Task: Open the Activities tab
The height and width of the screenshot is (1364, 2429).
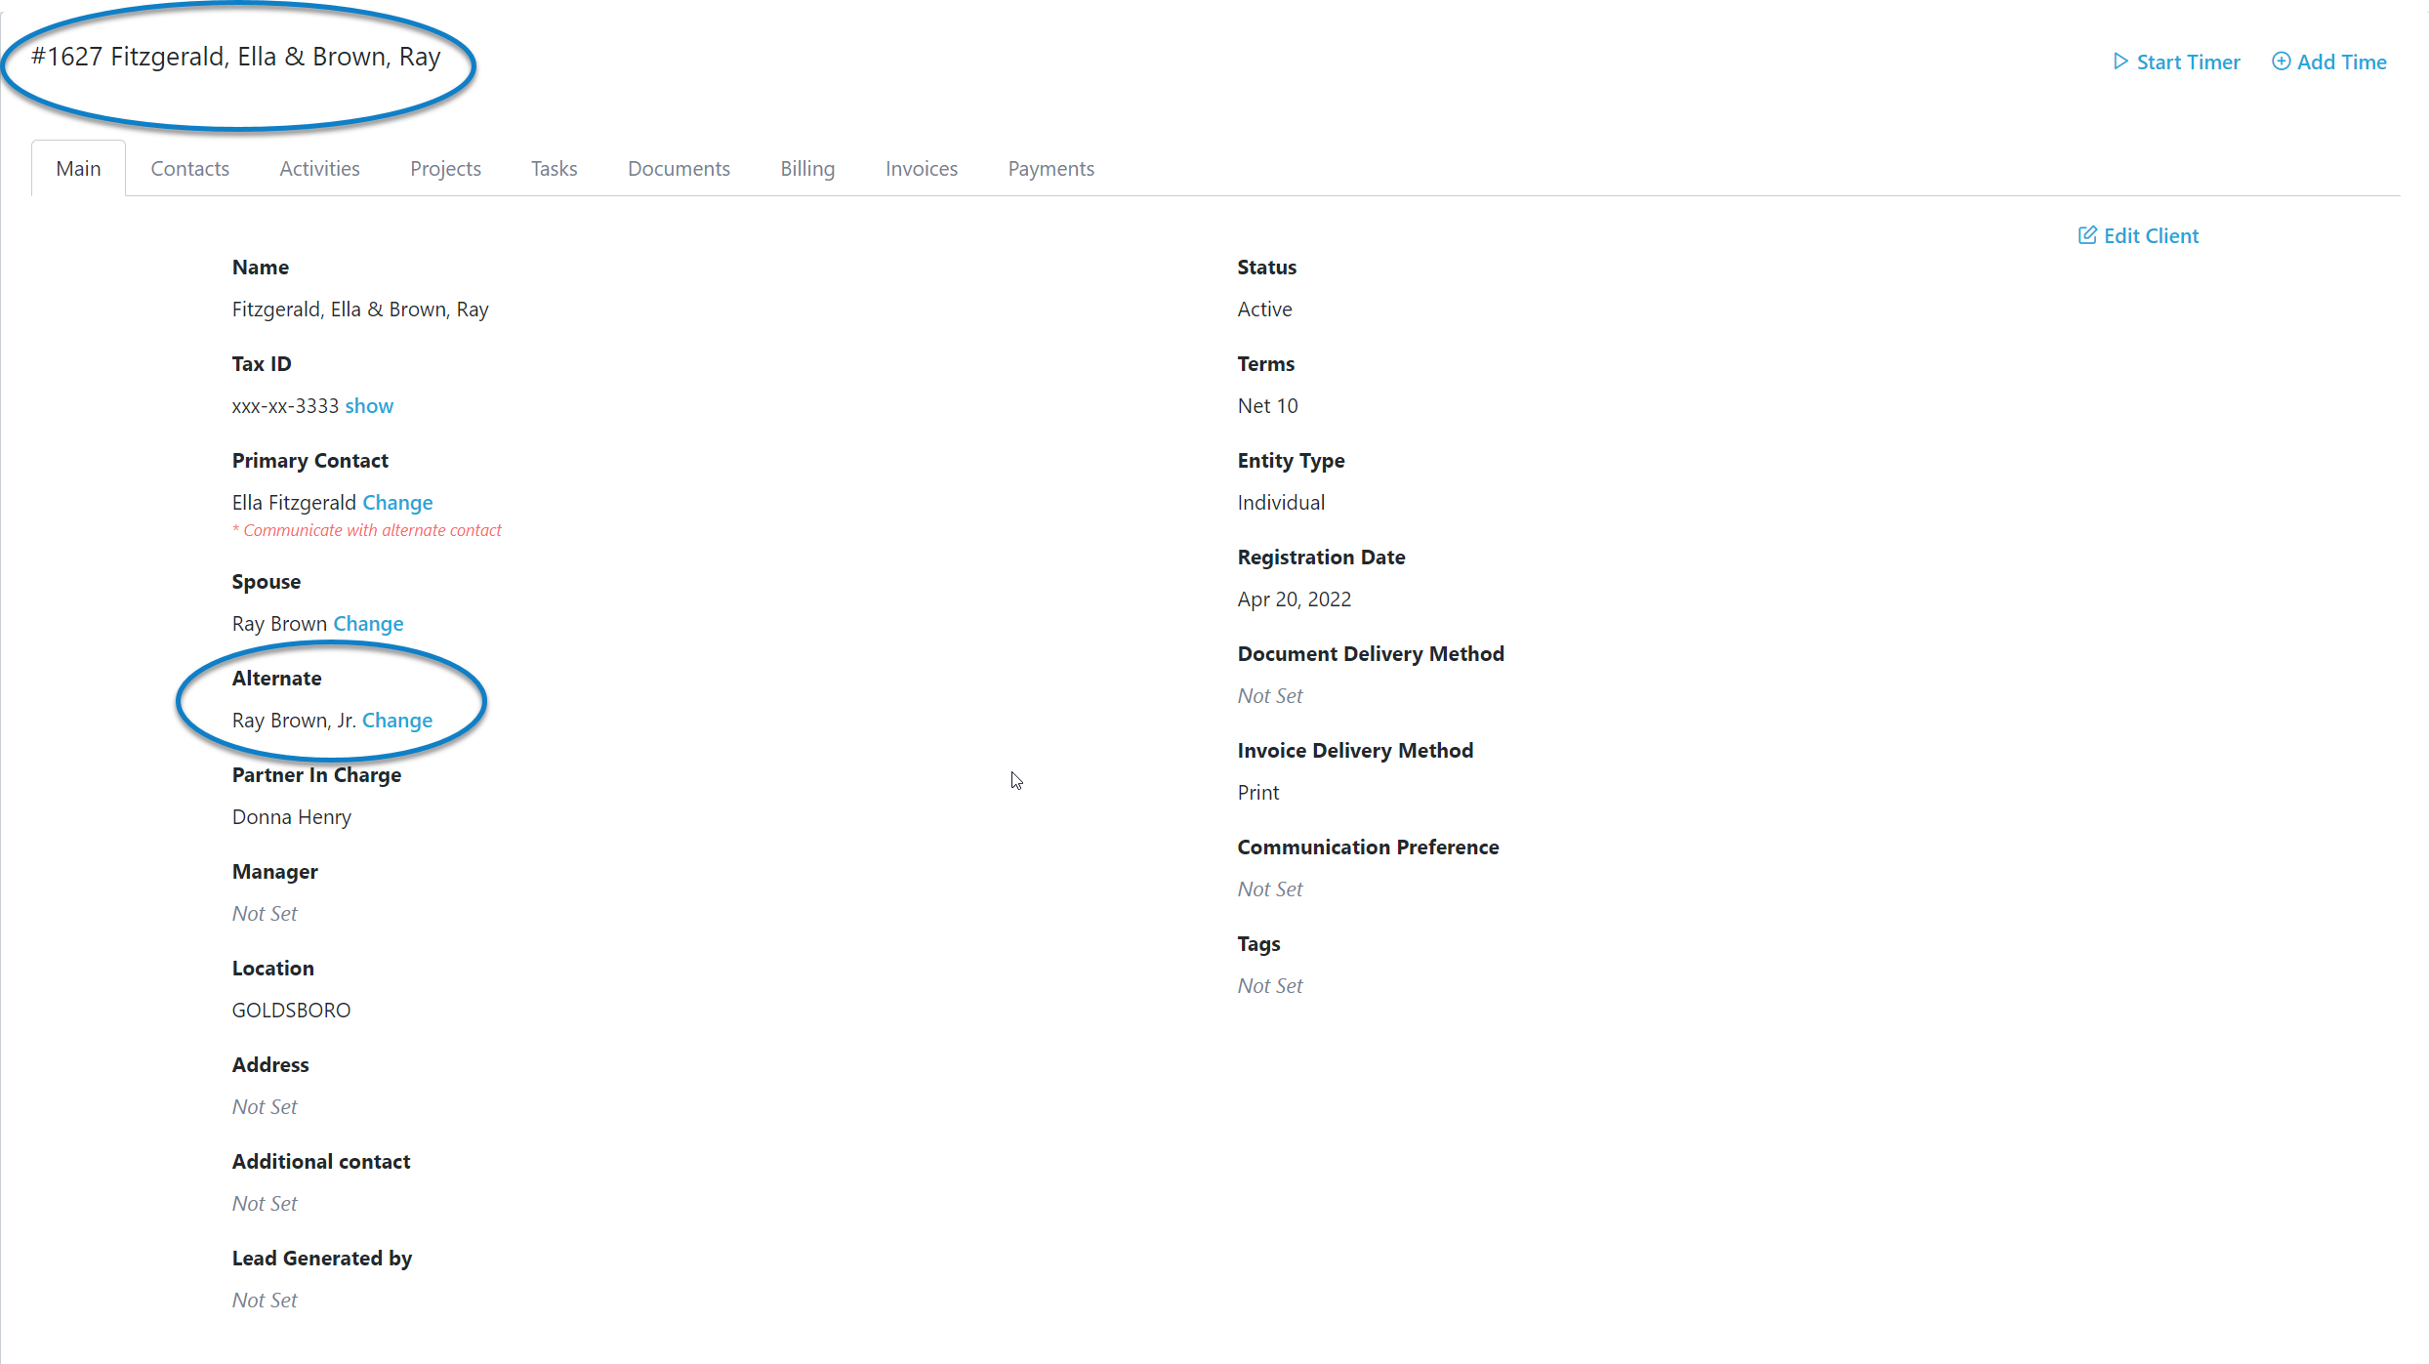Action: point(319,168)
